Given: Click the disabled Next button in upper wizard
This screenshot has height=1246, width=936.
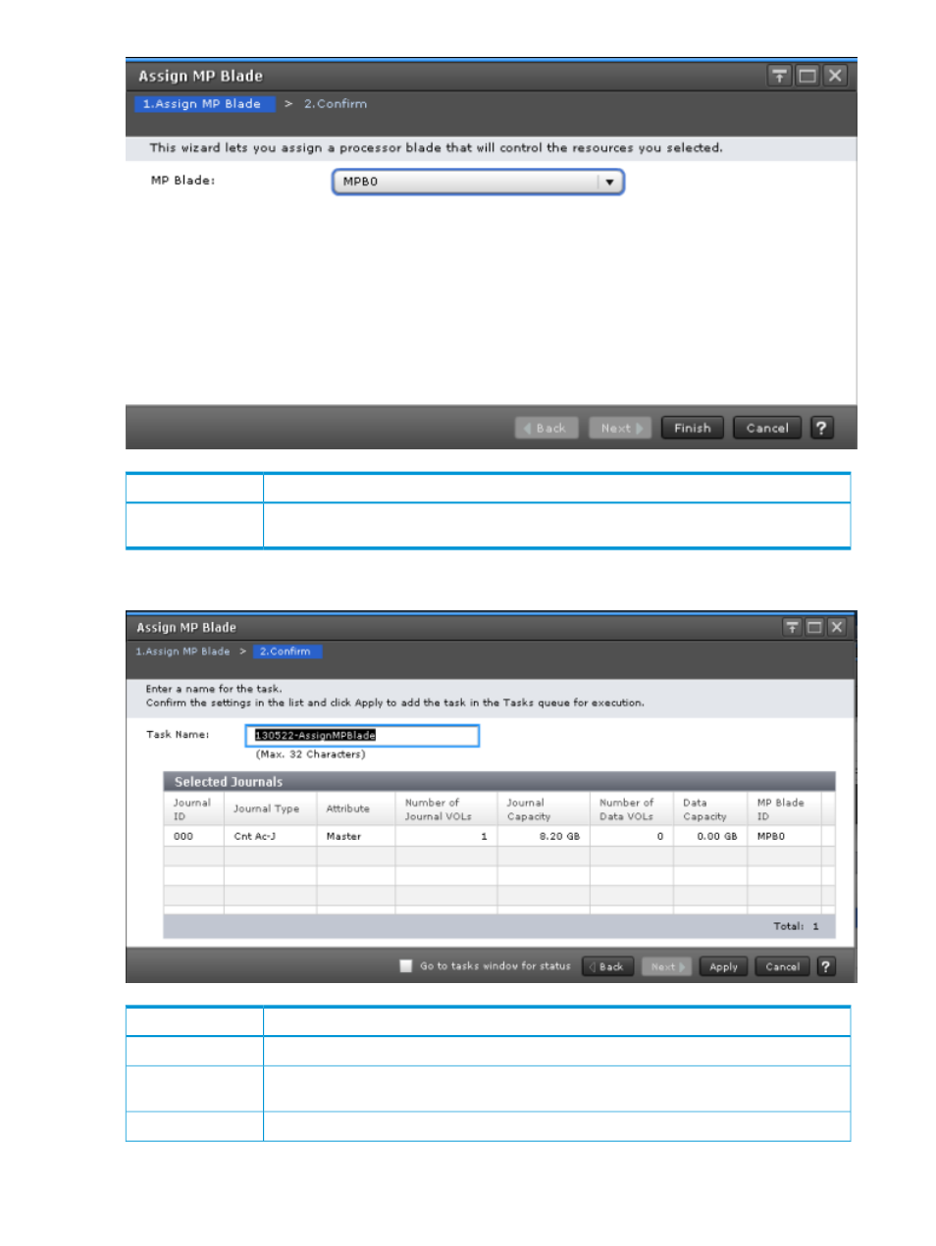Looking at the screenshot, I should point(620,428).
